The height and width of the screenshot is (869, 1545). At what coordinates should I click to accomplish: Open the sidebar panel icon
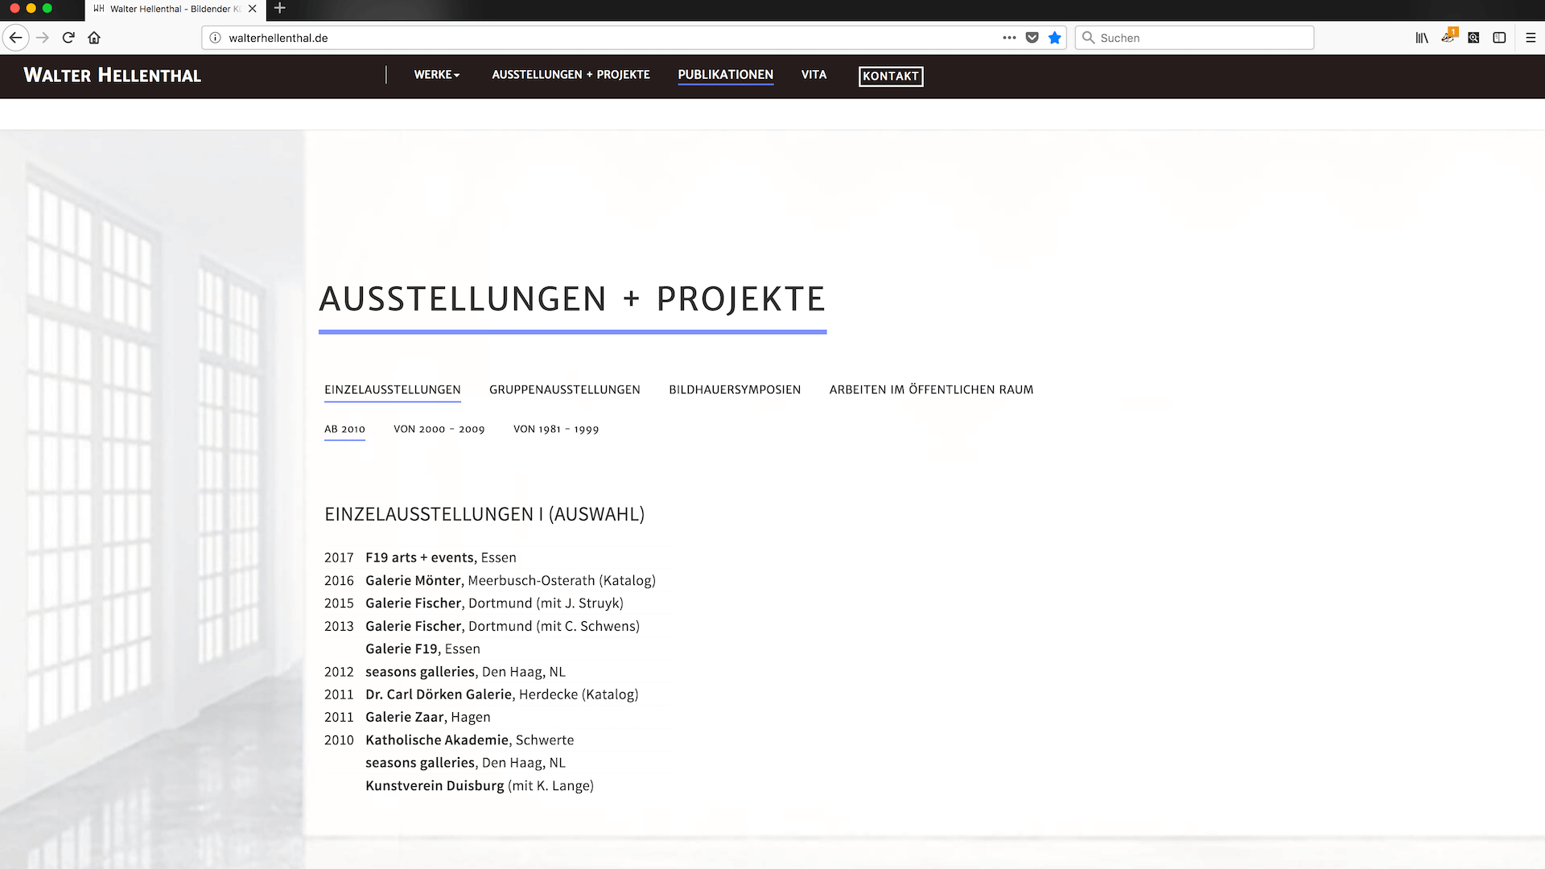tap(1499, 37)
